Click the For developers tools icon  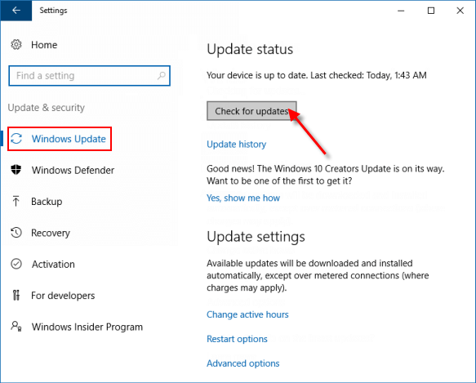(16, 296)
